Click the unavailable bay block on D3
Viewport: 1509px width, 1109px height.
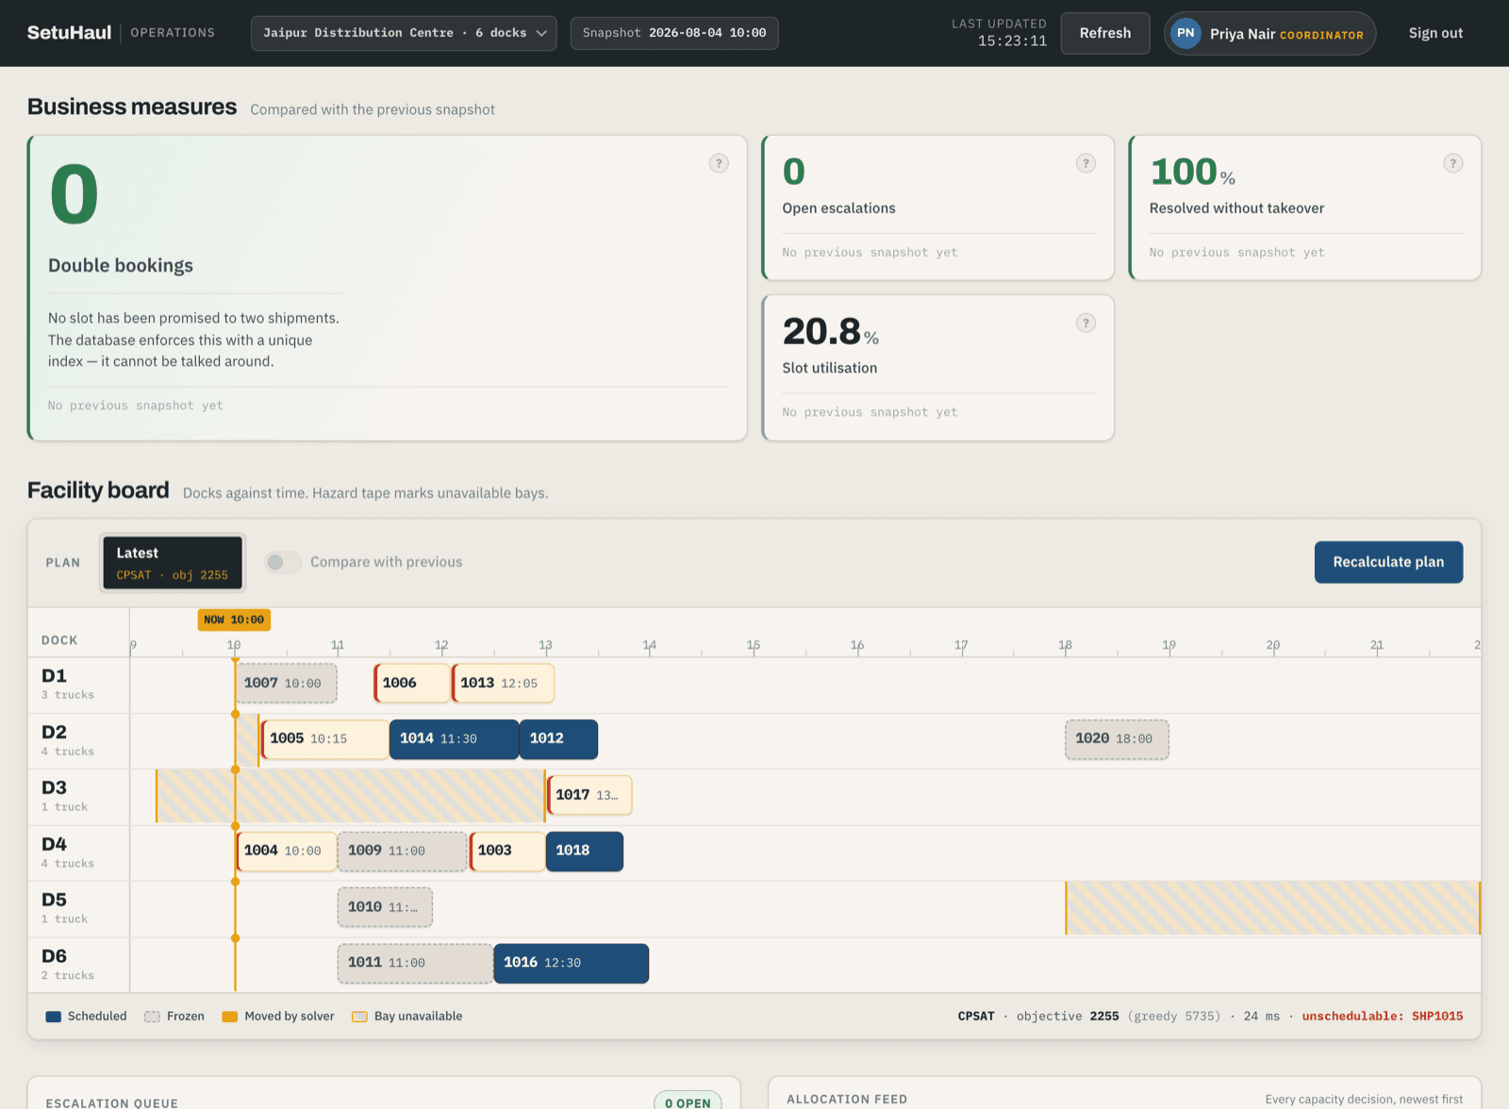350,796
